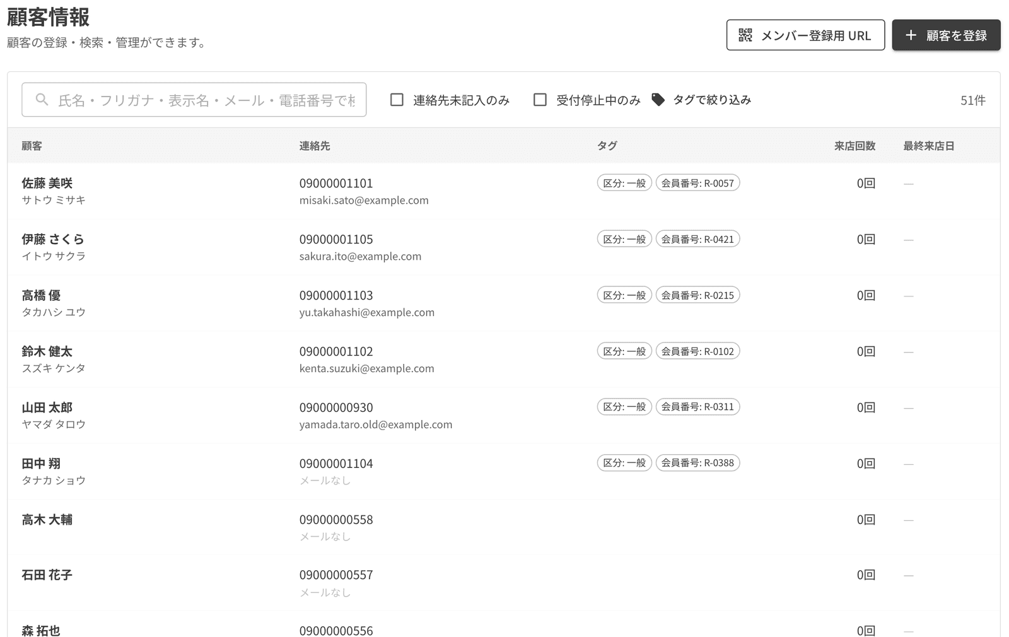
Task: Click tag 会員番号: R-0311
Action: 697,407
